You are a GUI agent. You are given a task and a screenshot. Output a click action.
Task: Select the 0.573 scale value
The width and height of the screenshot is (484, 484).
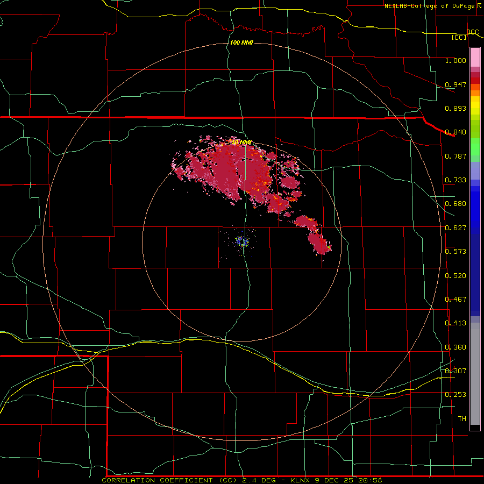455,252
